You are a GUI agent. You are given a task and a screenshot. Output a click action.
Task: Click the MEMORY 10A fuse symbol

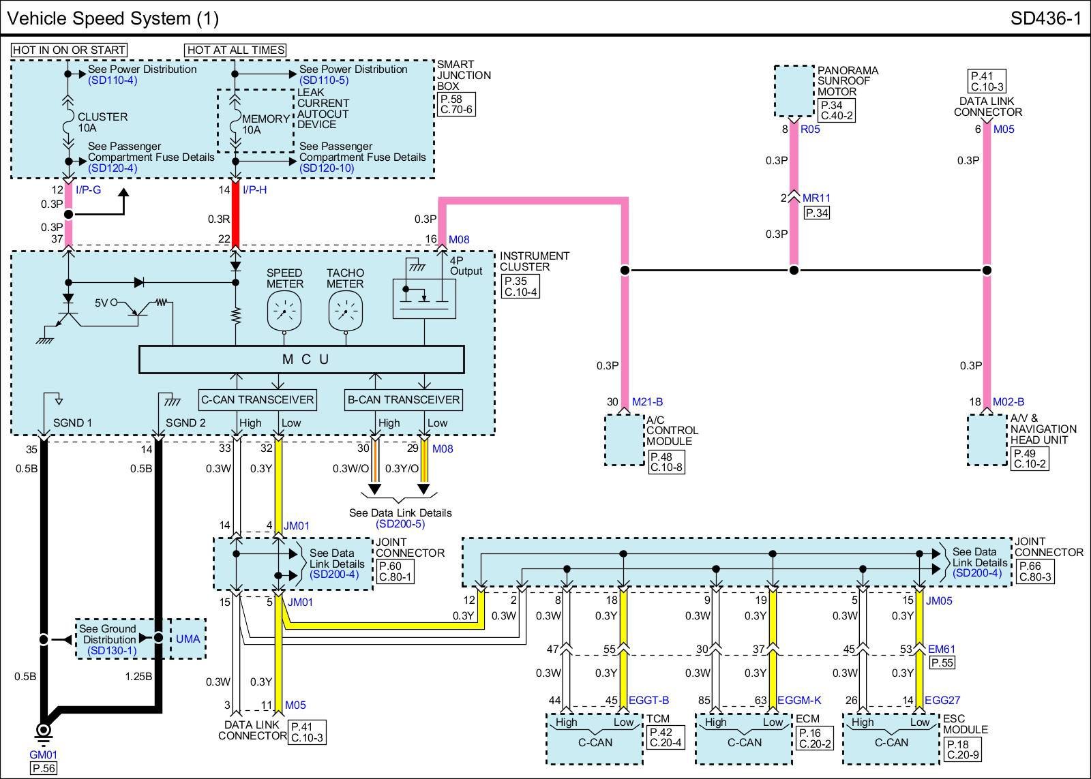235,124
